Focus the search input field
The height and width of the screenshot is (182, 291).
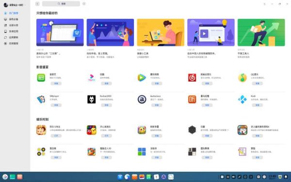(x=61, y=4)
